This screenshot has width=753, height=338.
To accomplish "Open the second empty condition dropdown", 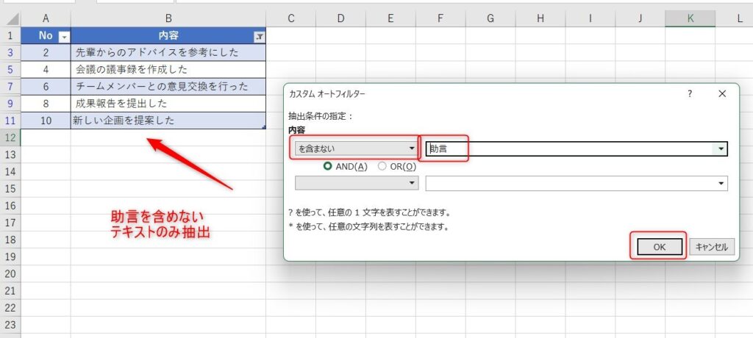I will point(356,184).
